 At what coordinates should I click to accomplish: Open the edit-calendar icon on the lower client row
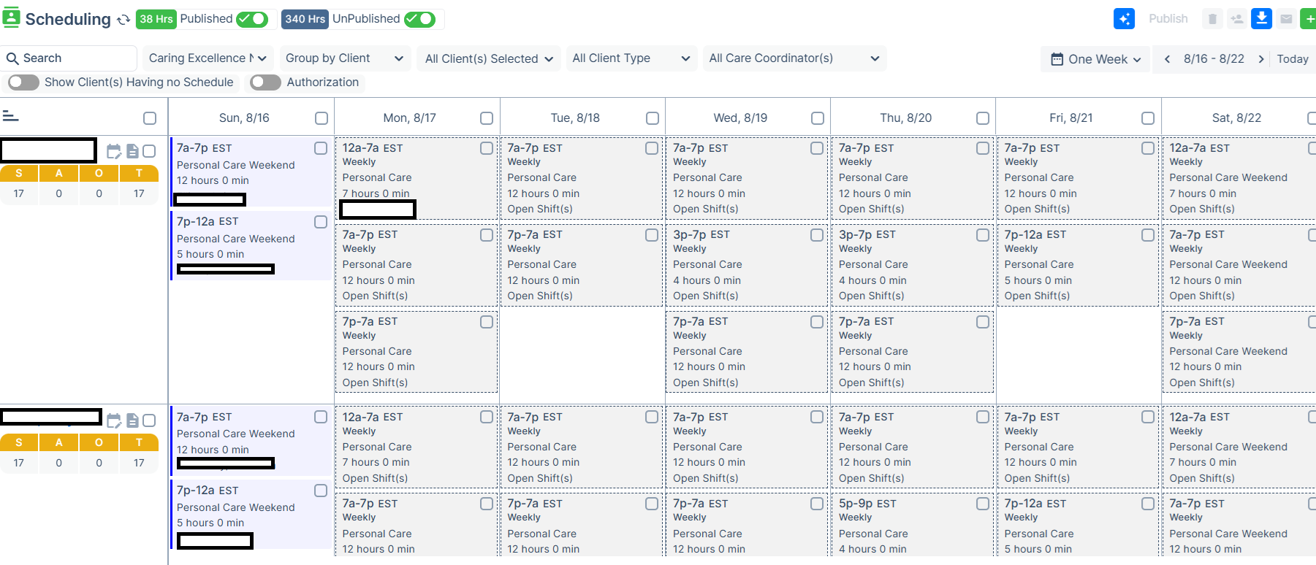[x=114, y=420]
